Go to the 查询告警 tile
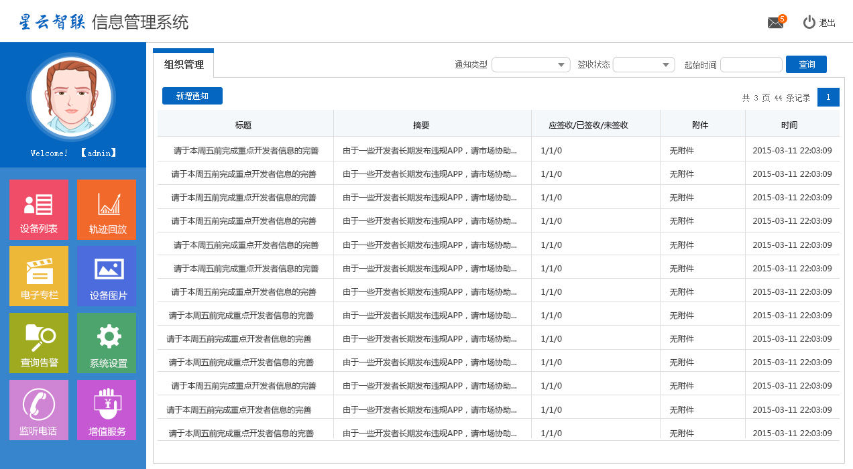This screenshot has width=853, height=469. coord(39,343)
